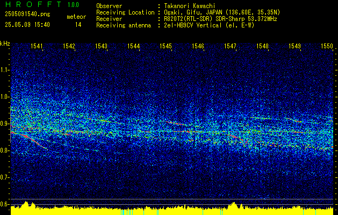
Task: Click the 1544 time axis marker
Action: click(133, 46)
